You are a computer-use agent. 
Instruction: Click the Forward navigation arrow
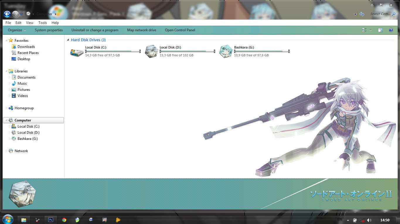[15, 14]
